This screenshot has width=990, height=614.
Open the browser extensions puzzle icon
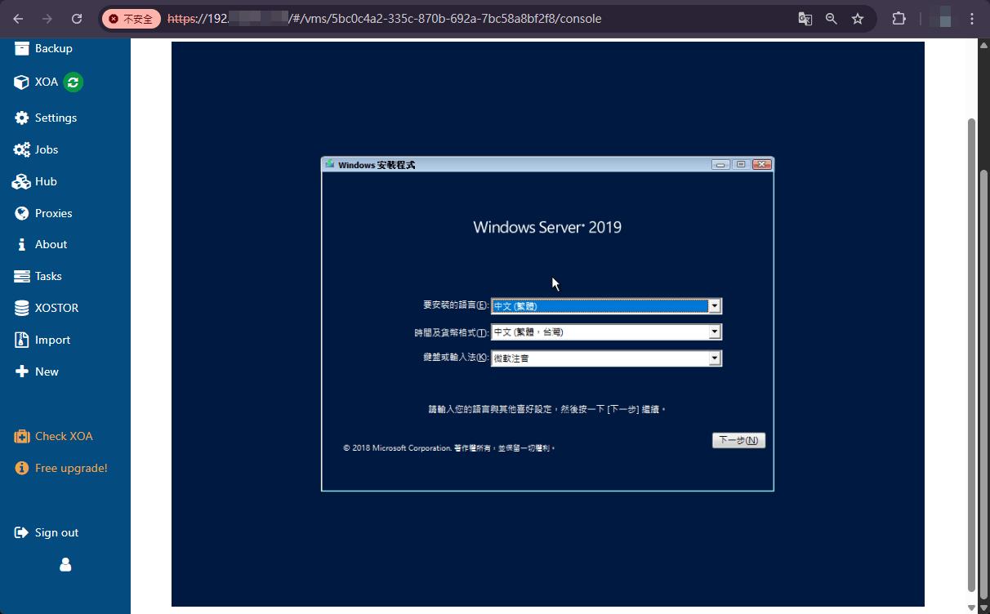[x=899, y=18]
